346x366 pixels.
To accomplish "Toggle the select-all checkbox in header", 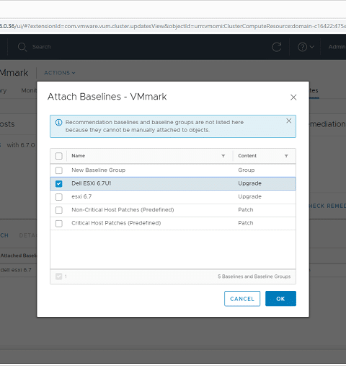I will [x=59, y=156].
